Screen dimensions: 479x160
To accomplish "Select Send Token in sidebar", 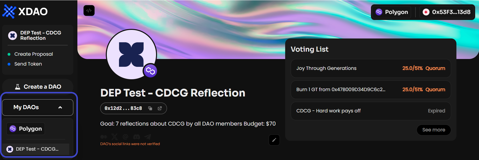I will [x=28, y=64].
